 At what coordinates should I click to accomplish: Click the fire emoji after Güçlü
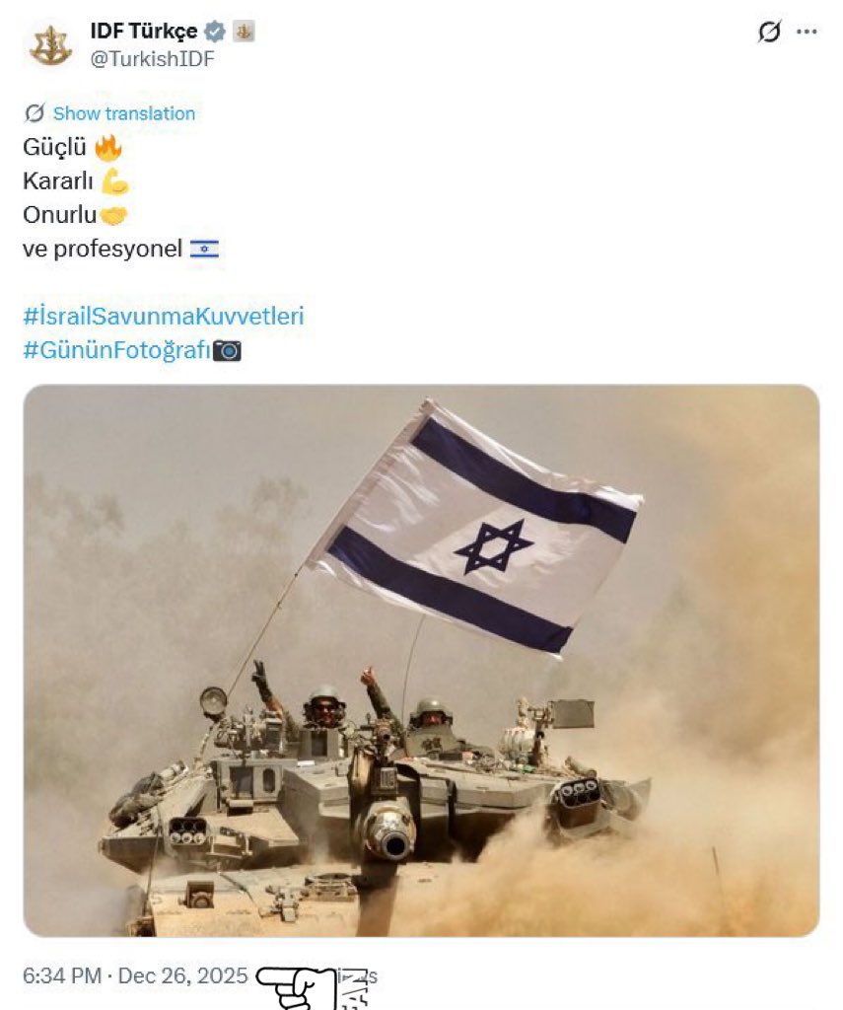click(x=107, y=148)
